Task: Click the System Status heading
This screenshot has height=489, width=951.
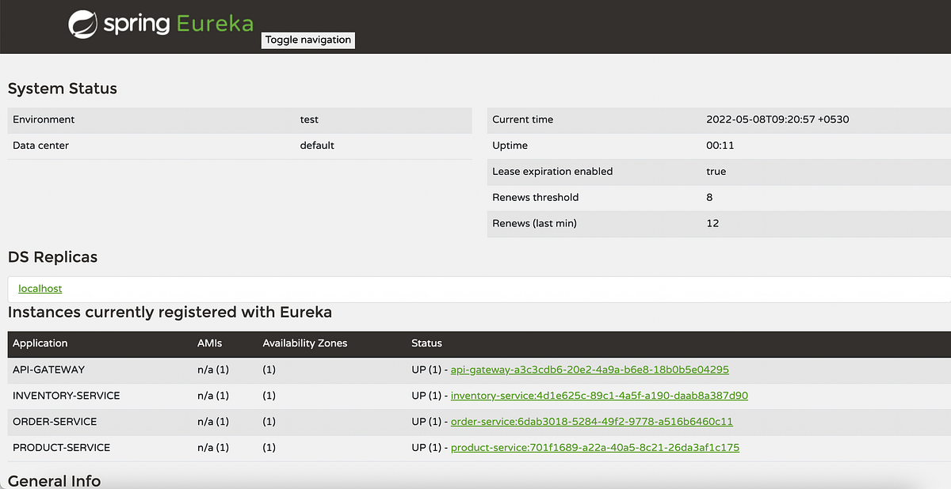Action: (62, 89)
